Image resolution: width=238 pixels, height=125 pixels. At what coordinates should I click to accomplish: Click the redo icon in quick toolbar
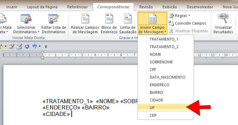coord(27,46)
